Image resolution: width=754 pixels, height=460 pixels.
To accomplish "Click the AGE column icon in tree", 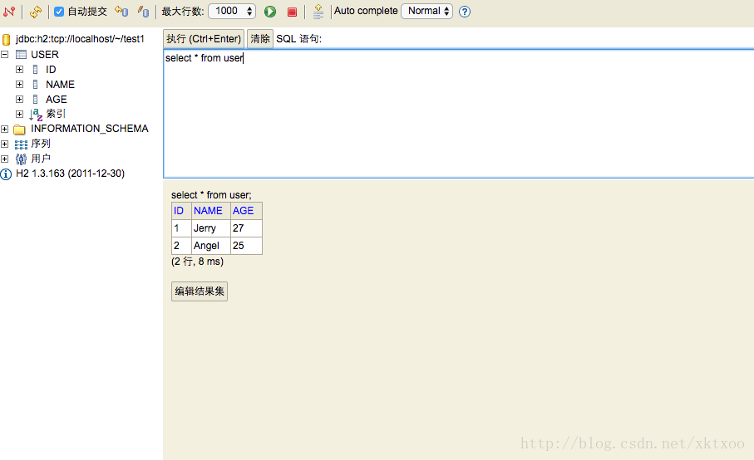I will tap(35, 100).
